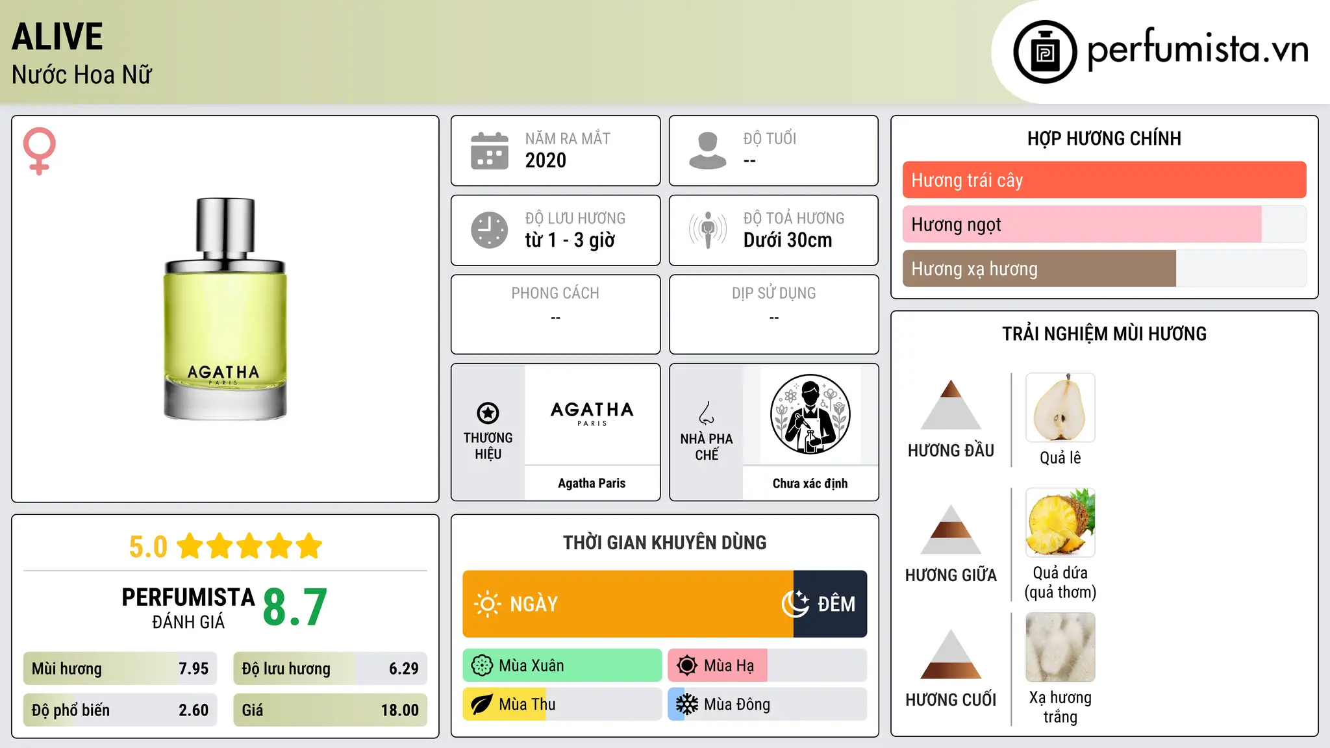Click the star badge icon above Thương hiệu
1330x748 pixels.
point(488,413)
